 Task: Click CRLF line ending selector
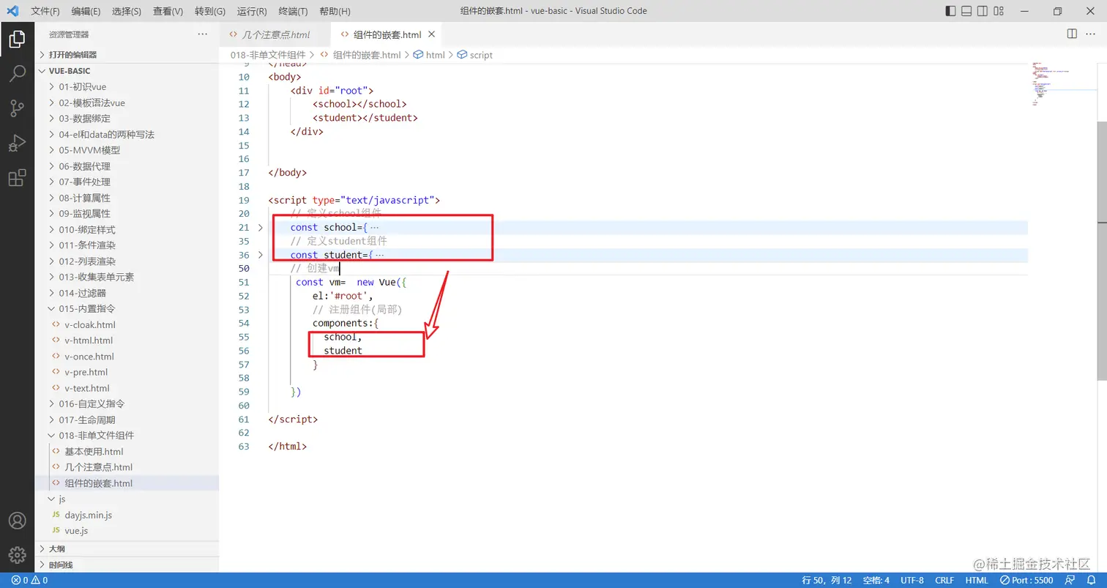coord(944,580)
